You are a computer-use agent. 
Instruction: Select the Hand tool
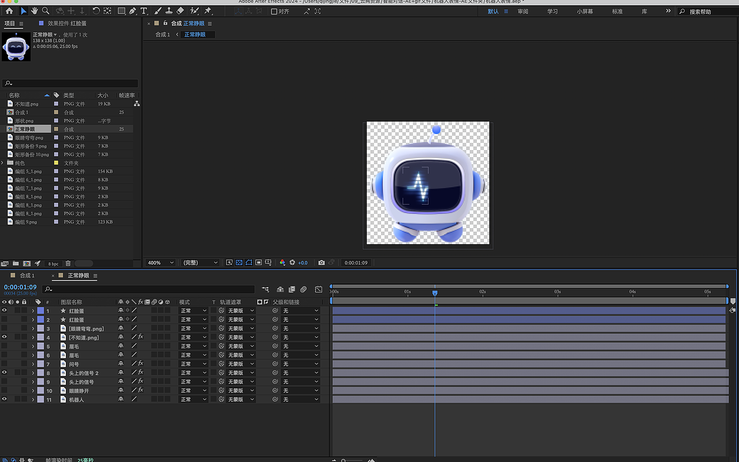pyautogui.click(x=35, y=11)
